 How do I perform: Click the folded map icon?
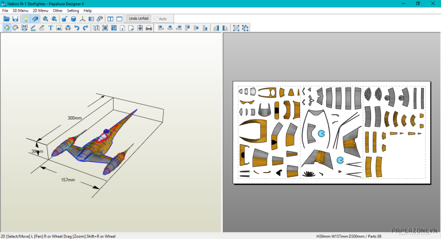pos(96,28)
